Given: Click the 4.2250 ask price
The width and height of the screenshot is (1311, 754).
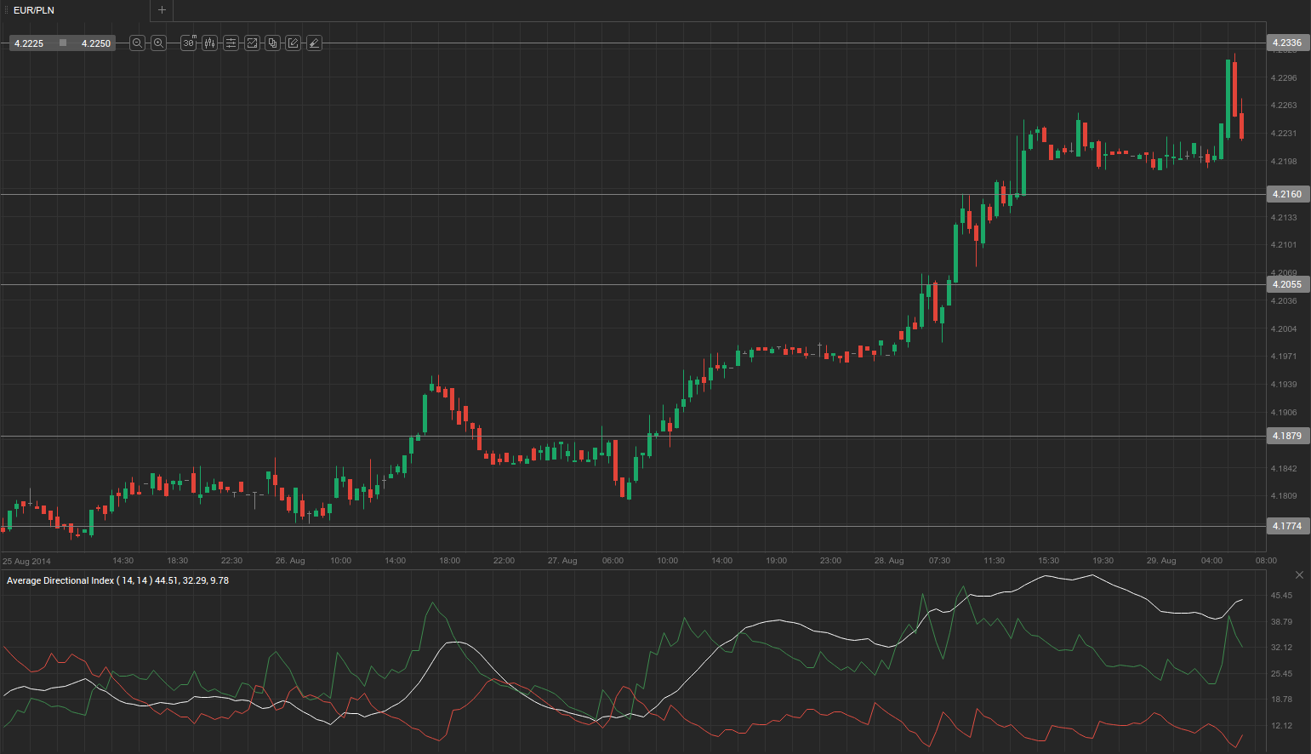Looking at the screenshot, I should [96, 43].
